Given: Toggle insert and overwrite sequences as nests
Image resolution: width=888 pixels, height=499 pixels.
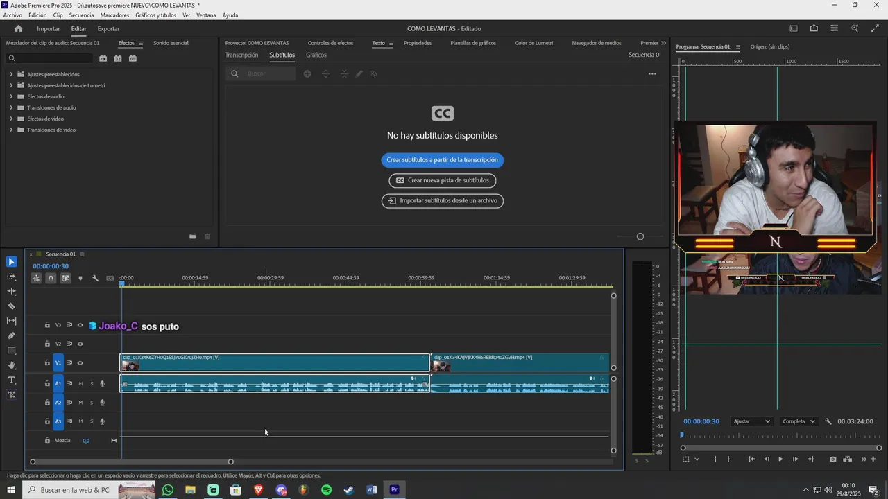Looking at the screenshot, I should point(36,278).
